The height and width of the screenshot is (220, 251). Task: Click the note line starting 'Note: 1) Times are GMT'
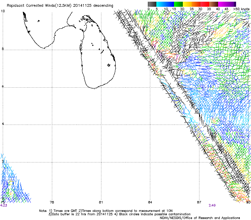coord(106,211)
